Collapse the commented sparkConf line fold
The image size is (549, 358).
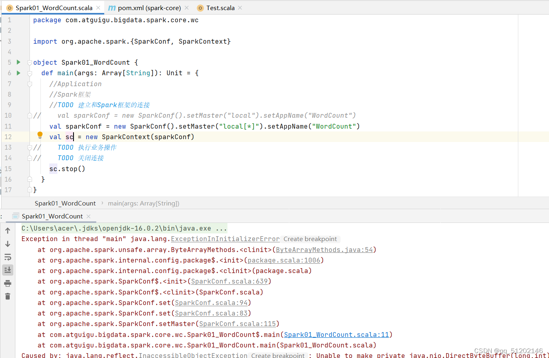tap(29, 115)
